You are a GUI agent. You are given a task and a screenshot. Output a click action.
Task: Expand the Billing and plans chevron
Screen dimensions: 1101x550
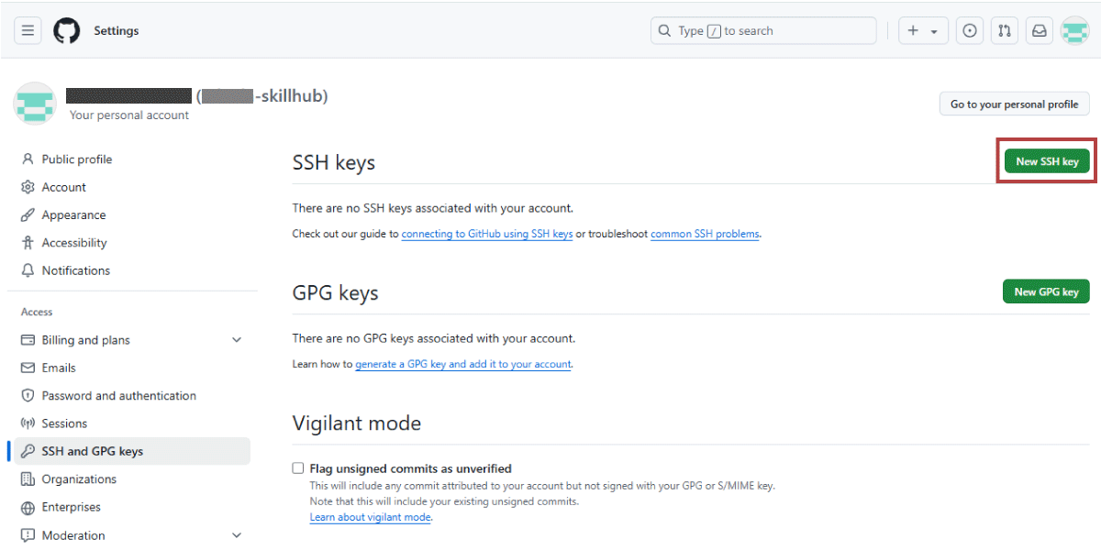point(237,340)
